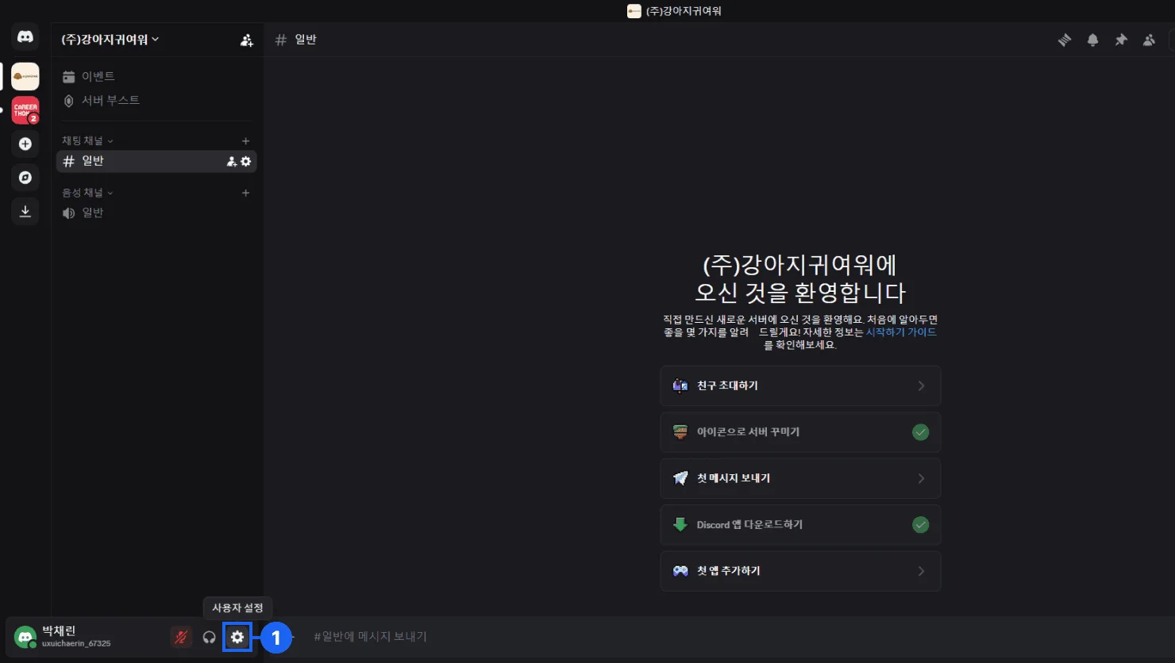The image size is (1175, 663).
Task: Click the message input field for #일반
Action: (556, 636)
